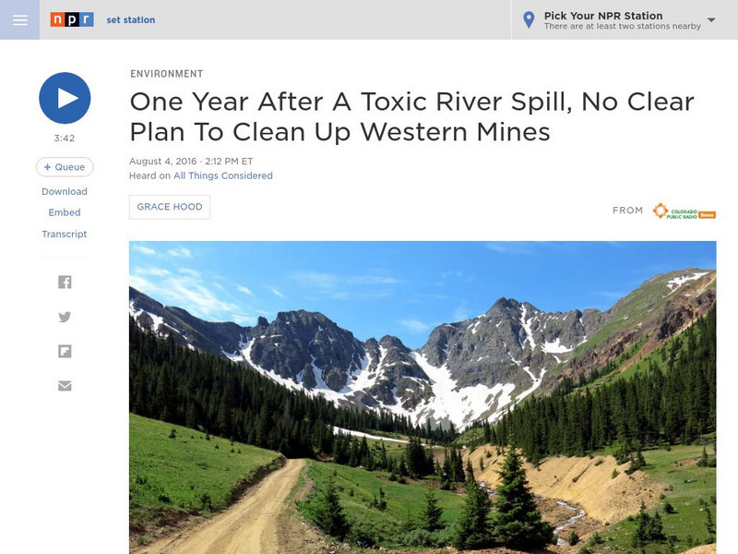Open Grace Hood's author page
The height and width of the screenshot is (554, 738).
pyautogui.click(x=170, y=207)
